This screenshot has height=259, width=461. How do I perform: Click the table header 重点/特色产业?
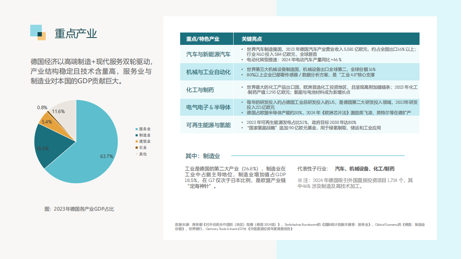(203, 39)
